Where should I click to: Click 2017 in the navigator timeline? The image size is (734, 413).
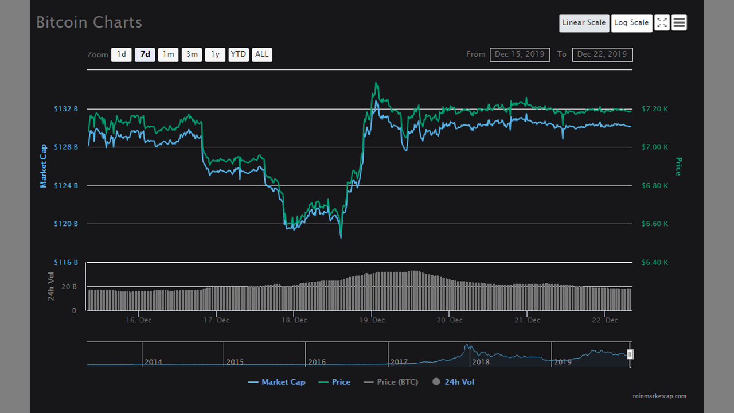(x=399, y=362)
